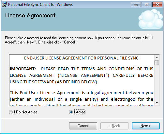Image resolution: width=164 pixels, height=134 pixels.
Task: Select the "I Agree" radio button
Action: (x=71, y=112)
